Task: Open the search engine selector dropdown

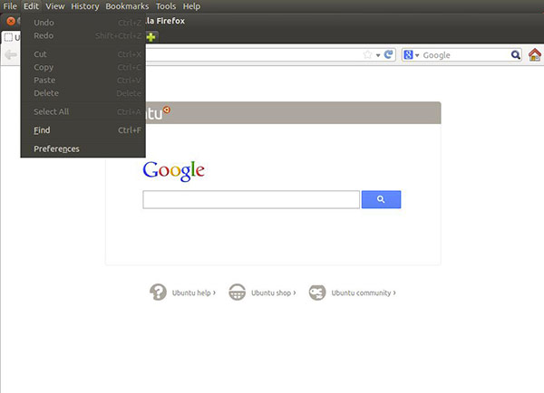Action: click(411, 54)
